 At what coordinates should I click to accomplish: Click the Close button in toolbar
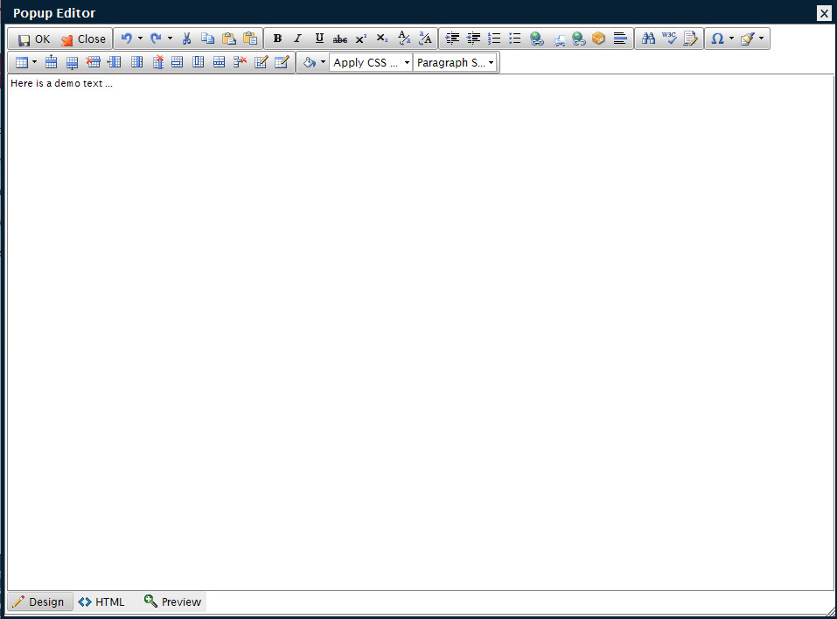point(83,39)
